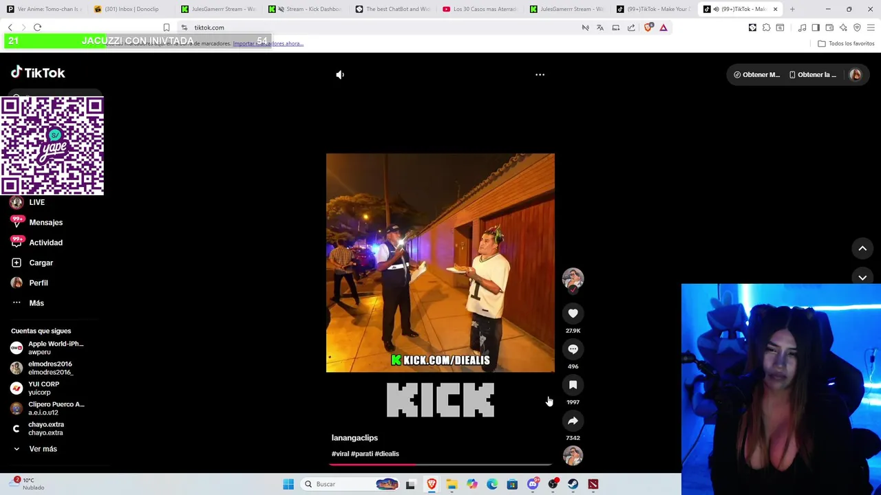Open the browser extensions puzzle icon
Image resolution: width=881 pixels, height=495 pixels.
tap(766, 27)
